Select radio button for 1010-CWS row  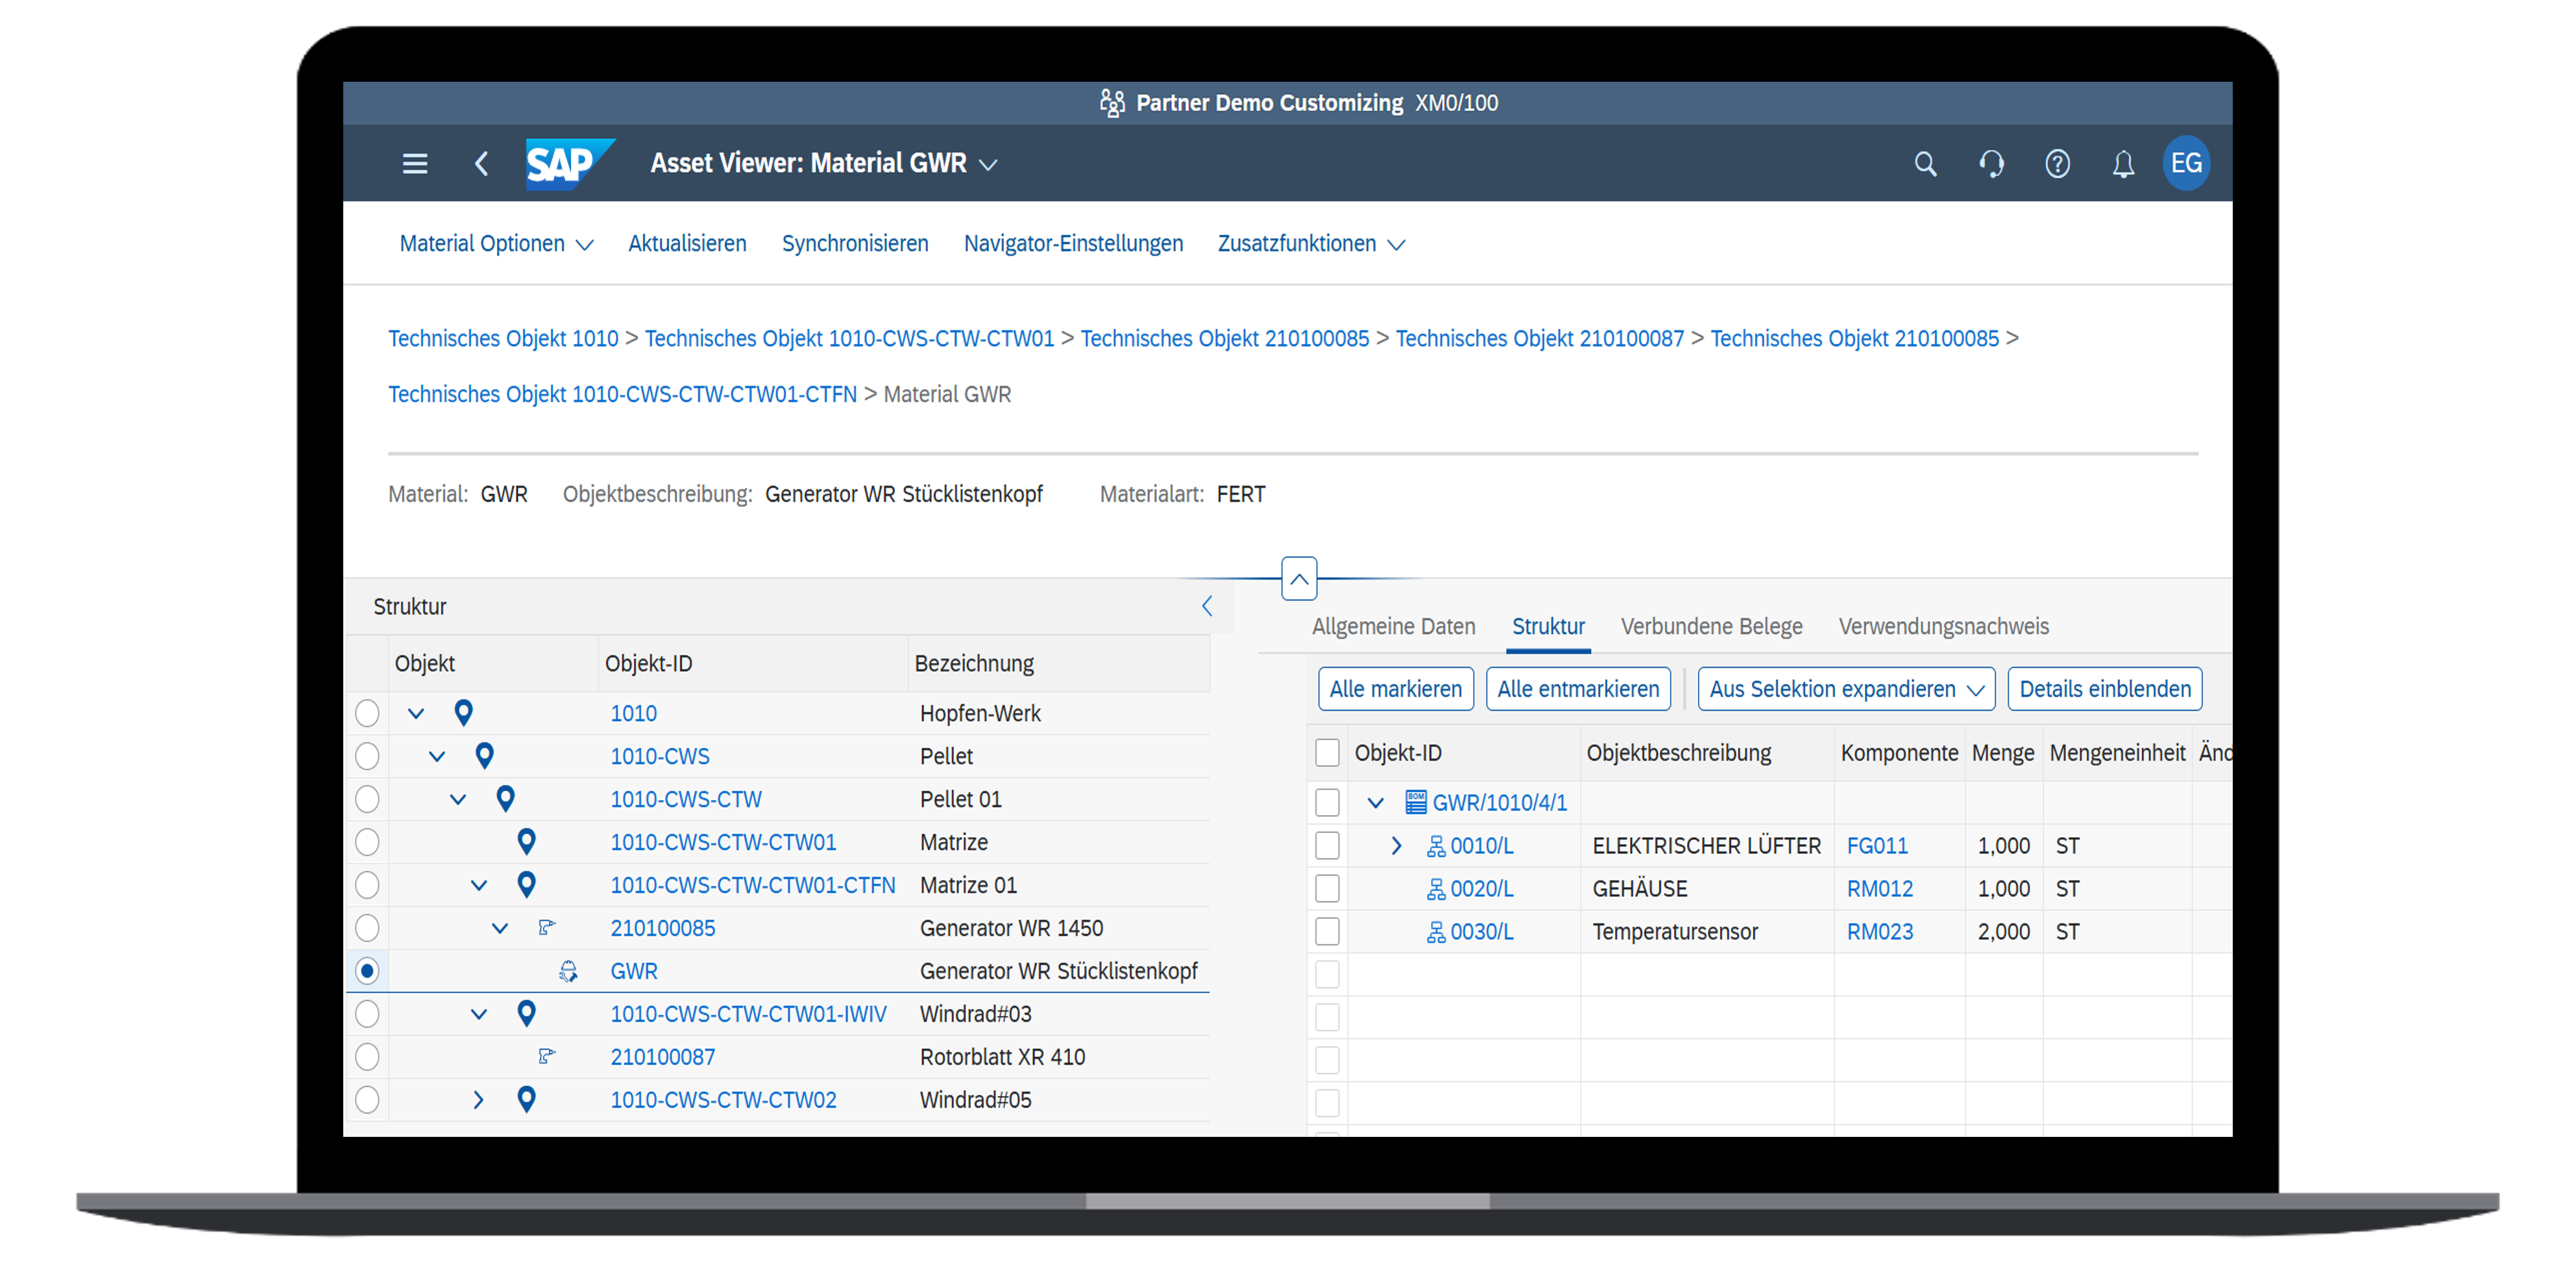coord(367,756)
